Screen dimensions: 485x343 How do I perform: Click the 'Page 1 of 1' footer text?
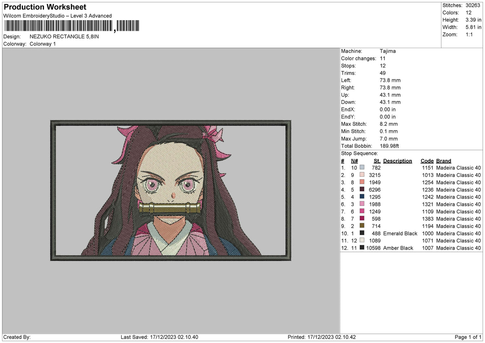click(x=468, y=337)
